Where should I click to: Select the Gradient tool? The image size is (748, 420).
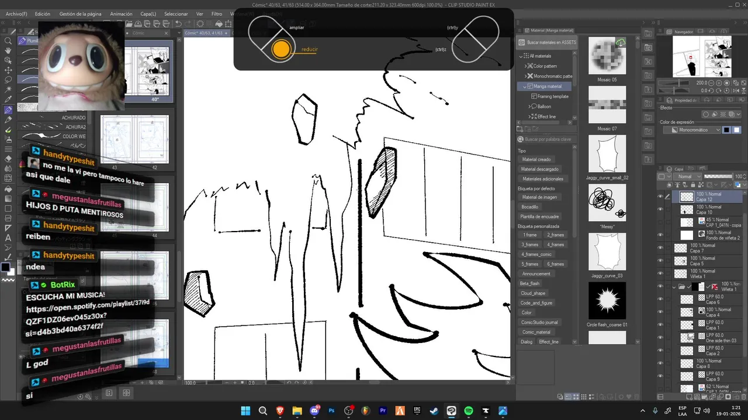(8, 198)
